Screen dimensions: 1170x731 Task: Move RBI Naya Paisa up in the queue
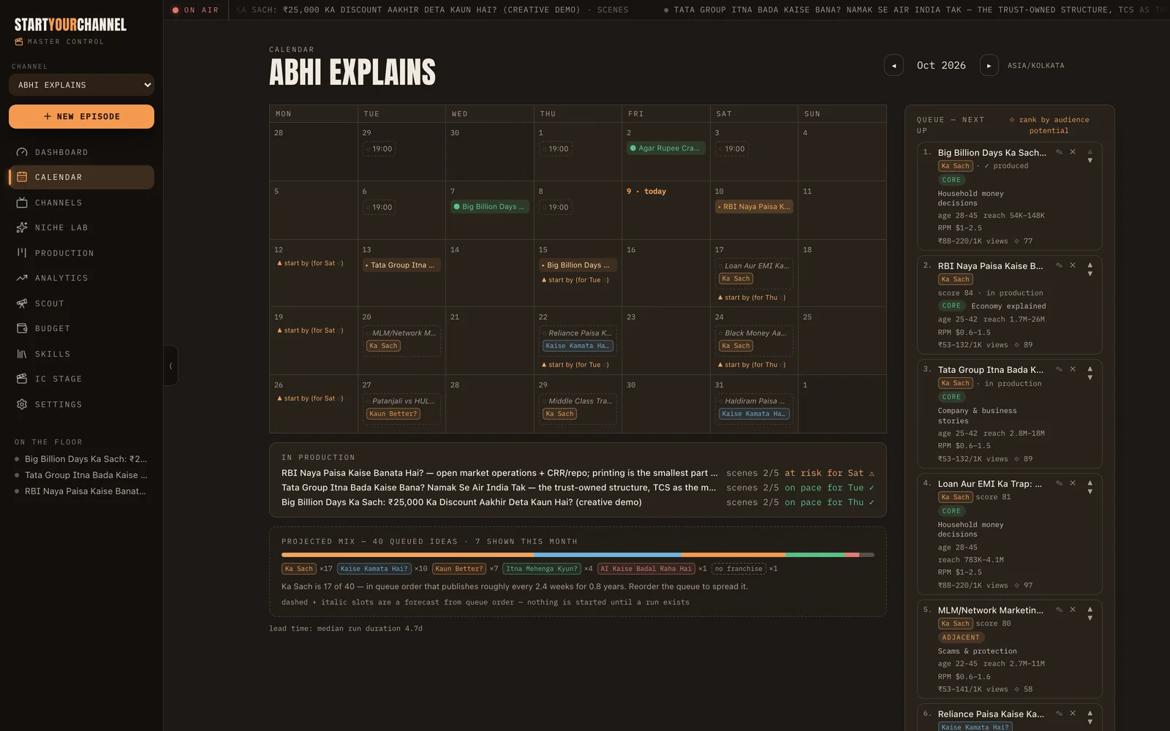click(1090, 265)
